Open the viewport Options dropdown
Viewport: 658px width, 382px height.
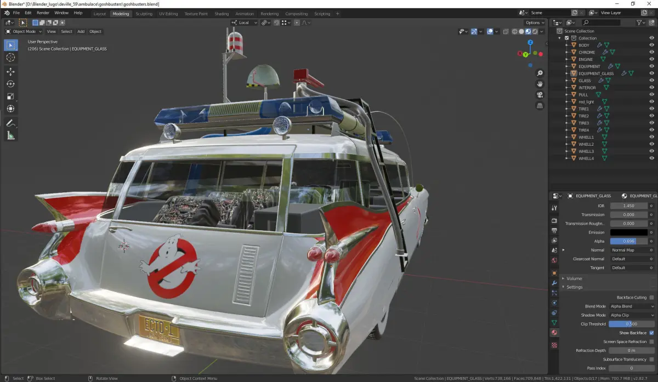535,22
